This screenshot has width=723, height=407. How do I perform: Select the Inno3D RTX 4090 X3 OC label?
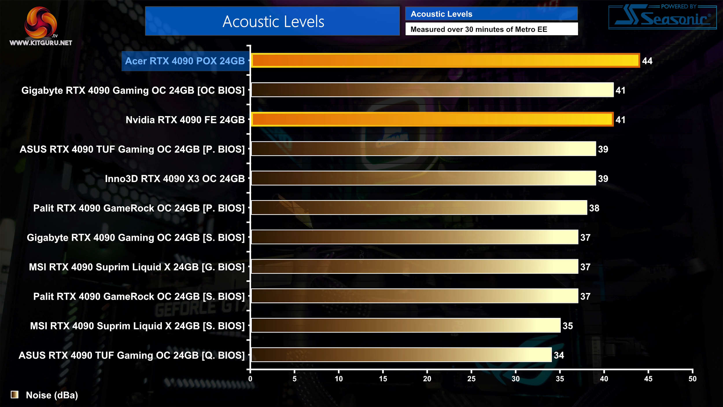(x=175, y=179)
